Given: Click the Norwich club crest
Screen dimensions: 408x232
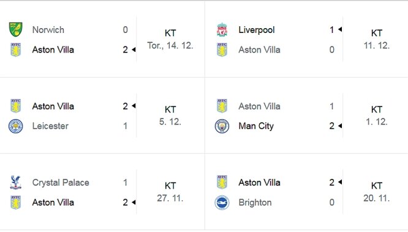Looking at the screenshot, I should [15, 29].
